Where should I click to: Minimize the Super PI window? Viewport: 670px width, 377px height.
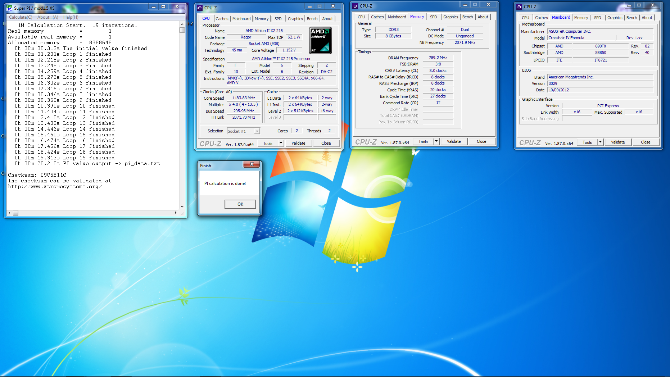(x=154, y=7)
